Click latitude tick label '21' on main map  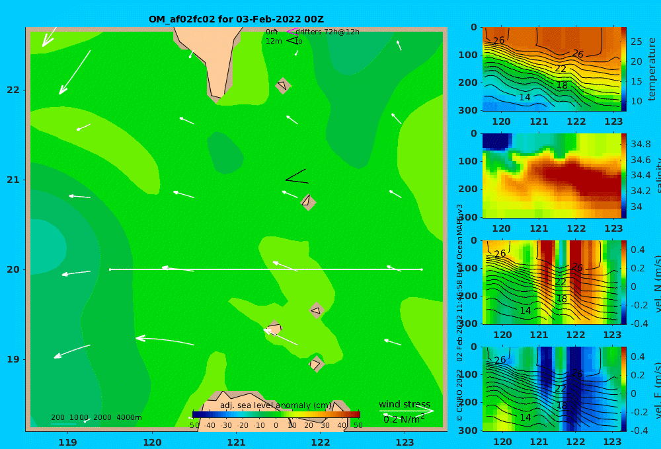click(13, 180)
